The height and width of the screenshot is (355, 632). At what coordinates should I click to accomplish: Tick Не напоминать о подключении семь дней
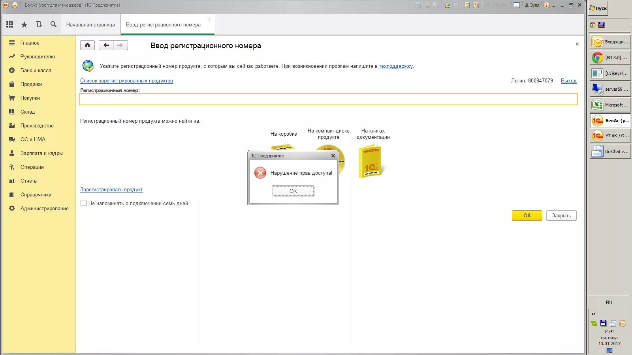pos(83,203)
